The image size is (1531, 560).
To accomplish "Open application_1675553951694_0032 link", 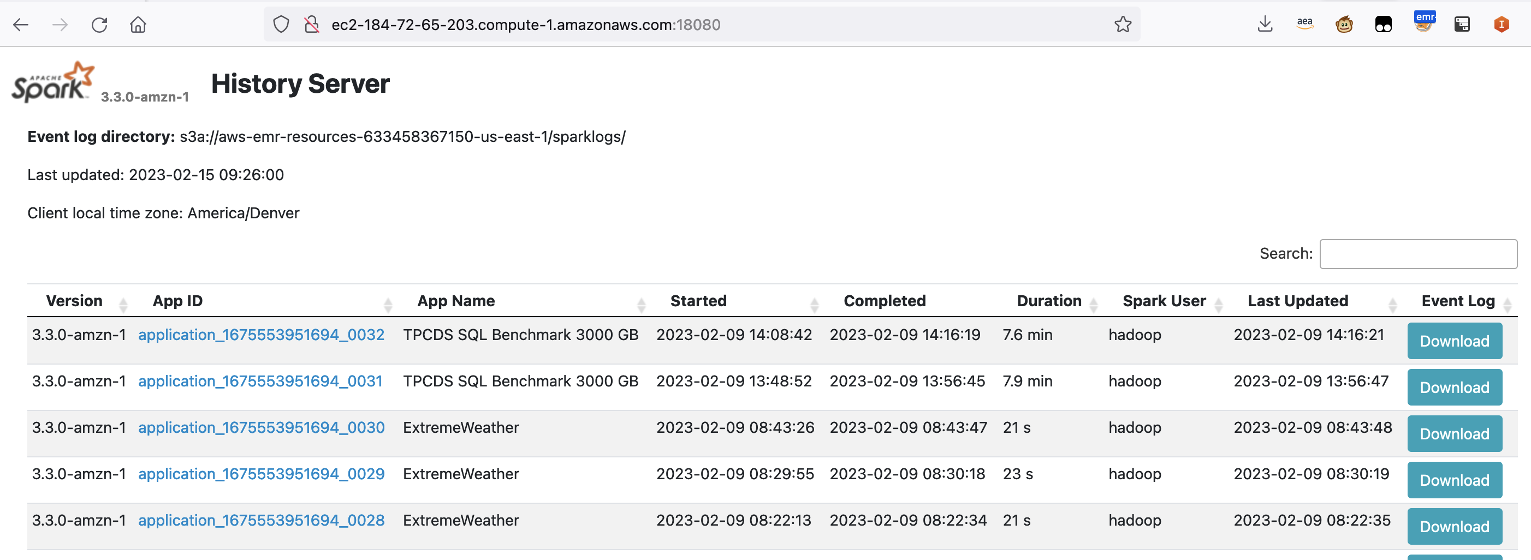I will 261,335.
